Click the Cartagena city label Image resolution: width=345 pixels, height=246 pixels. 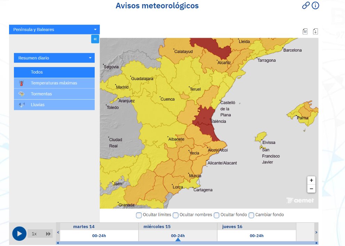203,190
